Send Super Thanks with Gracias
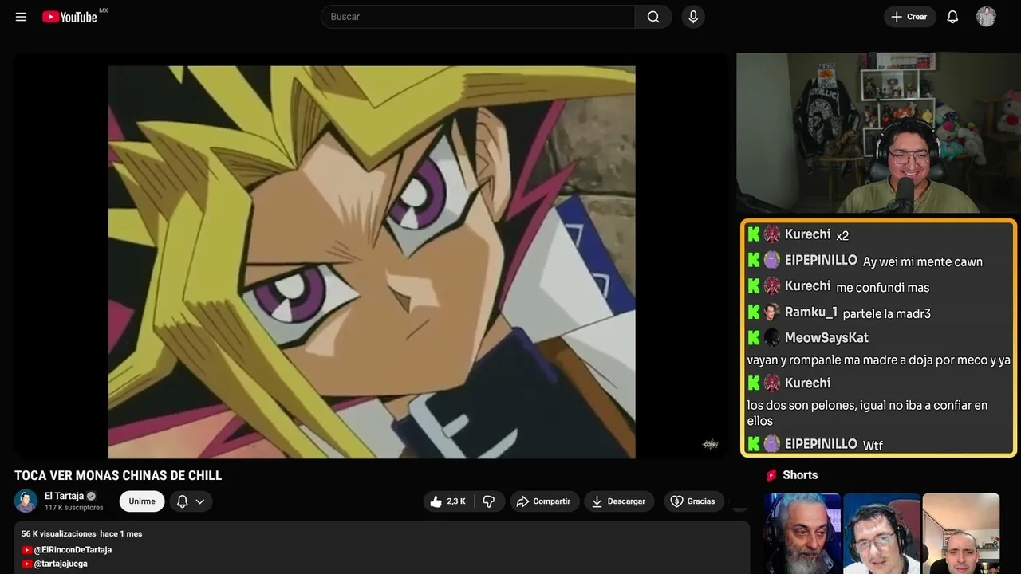The height and width of the screenshot is (574, 1021). point(693,501)
